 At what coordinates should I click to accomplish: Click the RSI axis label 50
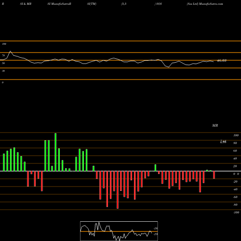point(3,63)
